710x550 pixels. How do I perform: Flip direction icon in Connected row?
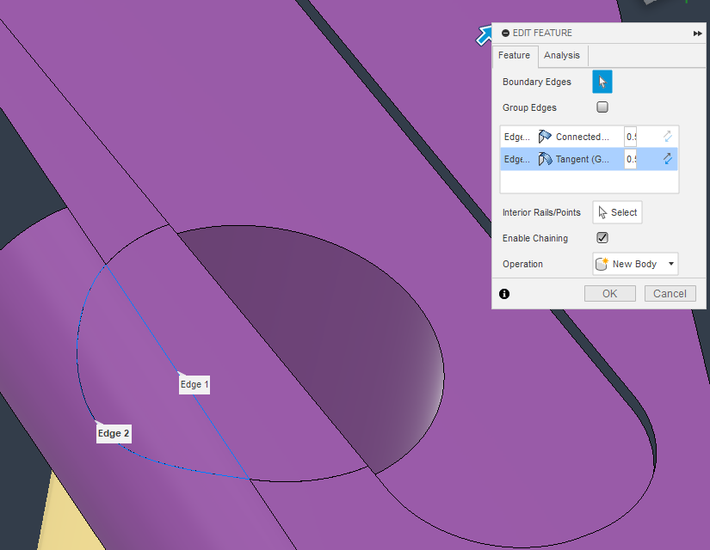pos(668,136)
